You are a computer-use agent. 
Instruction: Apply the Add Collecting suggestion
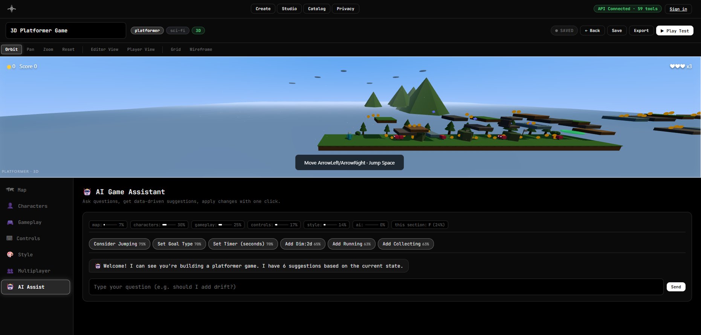[x=406, y=244]
